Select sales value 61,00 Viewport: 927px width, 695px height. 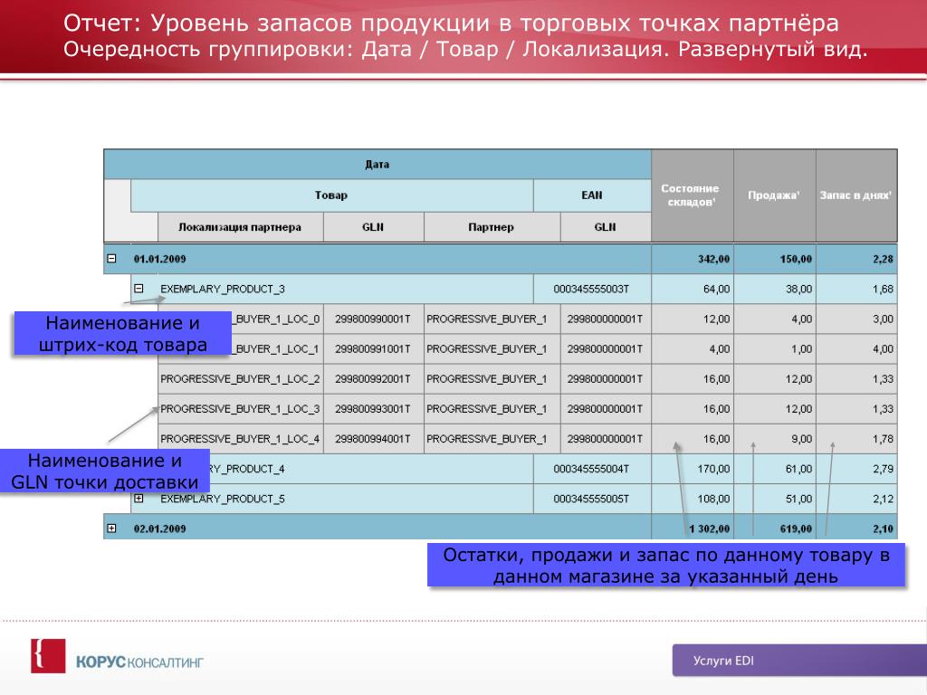798,469
